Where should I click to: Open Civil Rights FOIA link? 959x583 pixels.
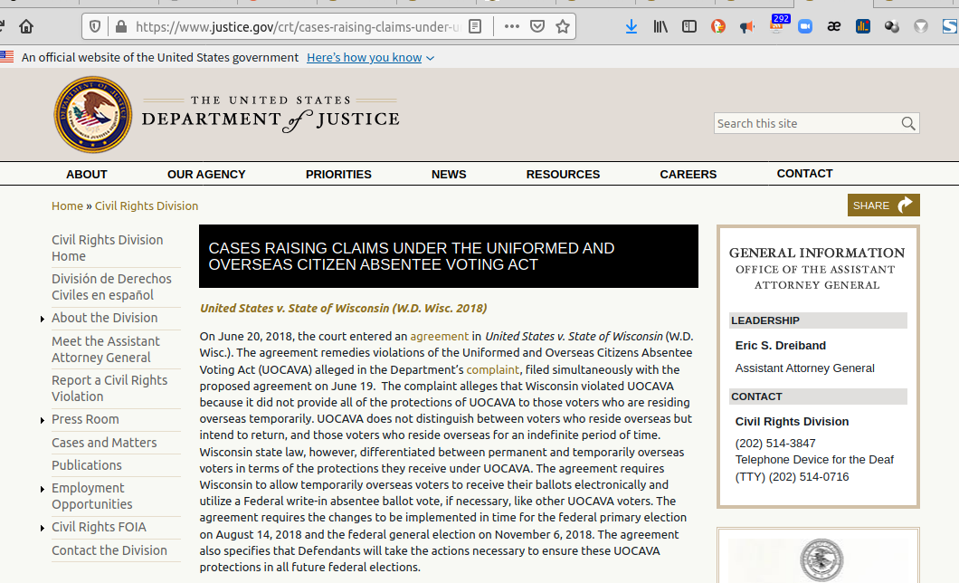[x=99, y=528]
